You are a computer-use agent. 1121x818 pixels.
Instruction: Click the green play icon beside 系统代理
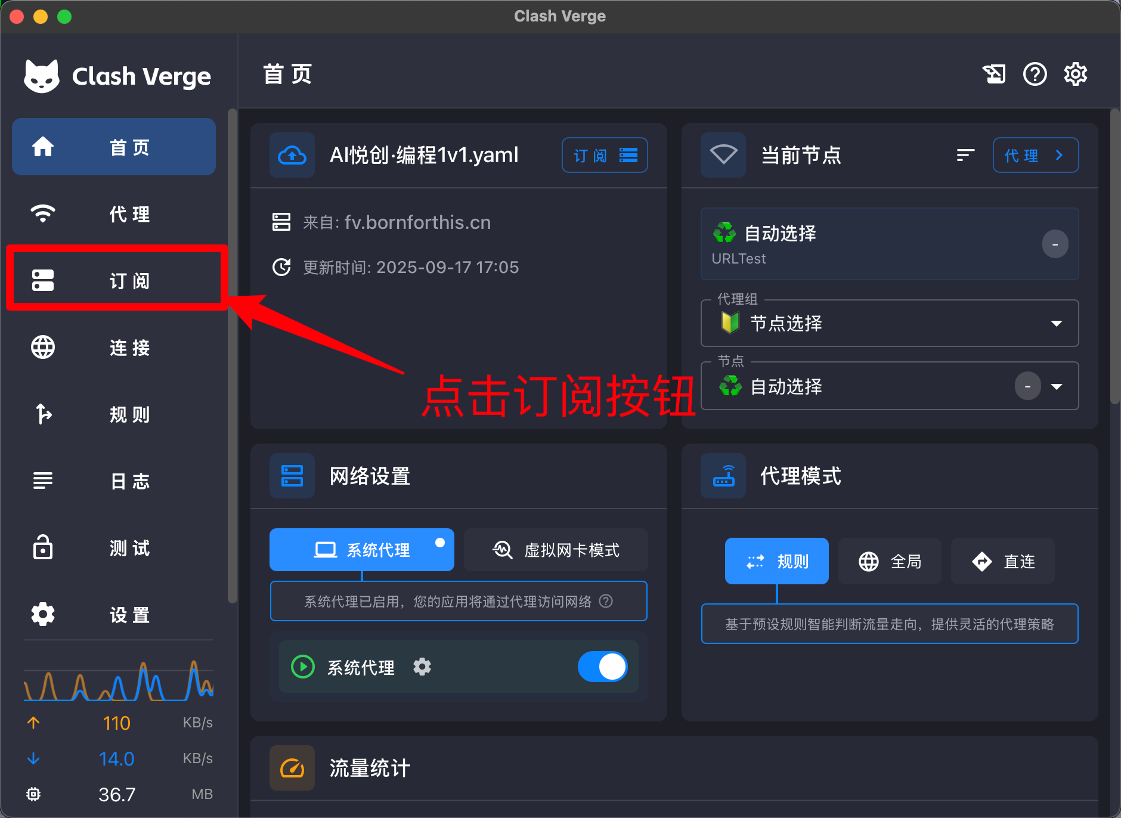click(303, 667)
